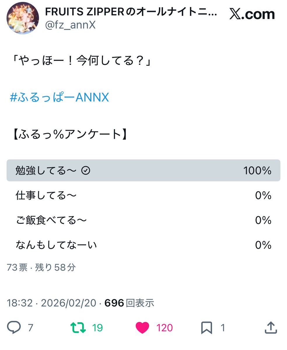The width and height of the screenshot is (287, 350).
Task: Expand the truncated account name
Action: pyautogui.click(x=131, y=13)
